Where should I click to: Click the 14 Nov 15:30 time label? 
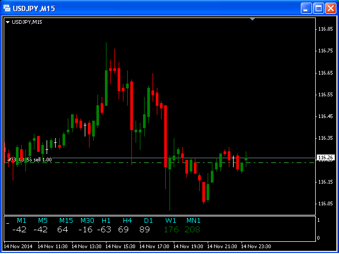click(x=121, y=247)
